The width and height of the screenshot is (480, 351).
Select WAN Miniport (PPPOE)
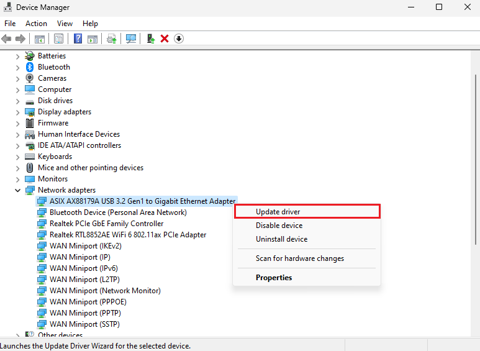point(88,302)
